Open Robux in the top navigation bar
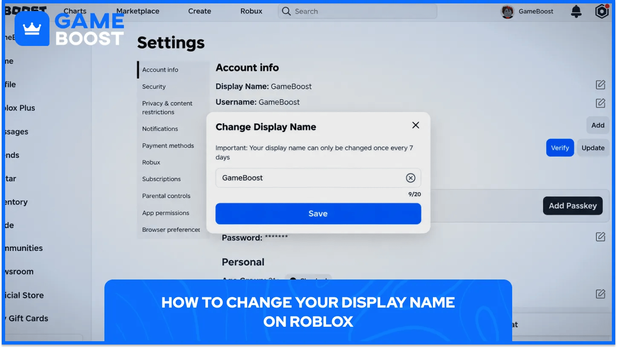Viewport: 617px width, 348px height. tap(251, 11)
